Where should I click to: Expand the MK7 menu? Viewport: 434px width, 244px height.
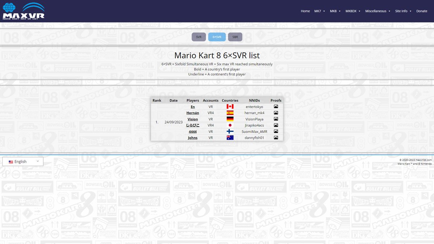pyautogui.click(x=320, y=11)
